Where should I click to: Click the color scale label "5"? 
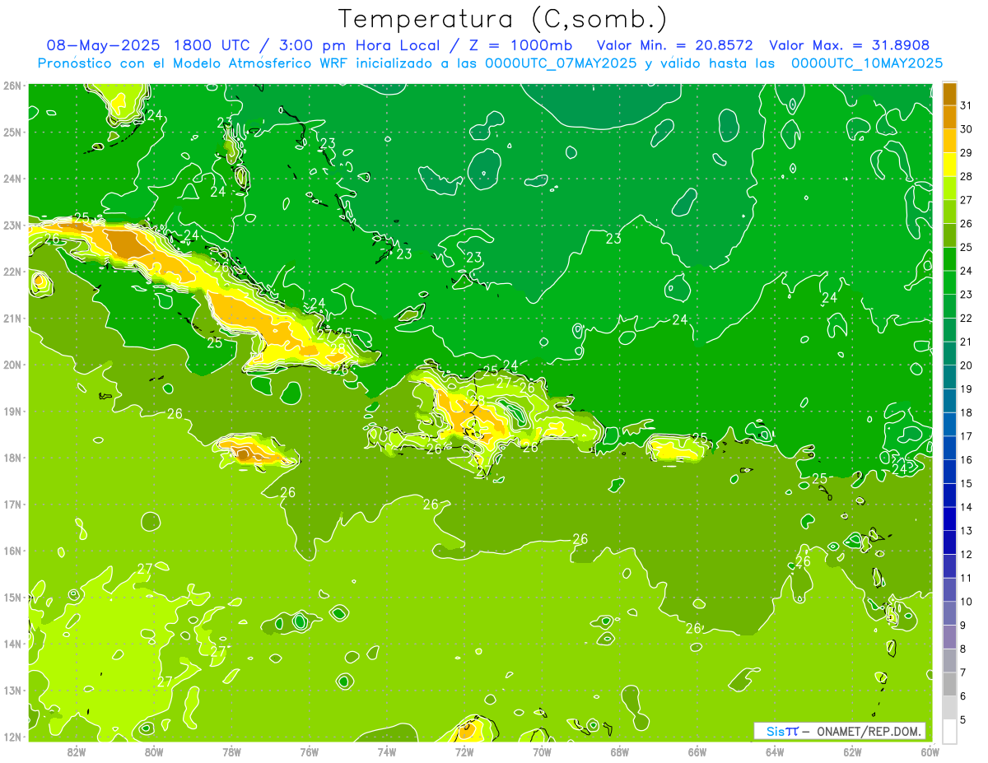tap(963, 719)
